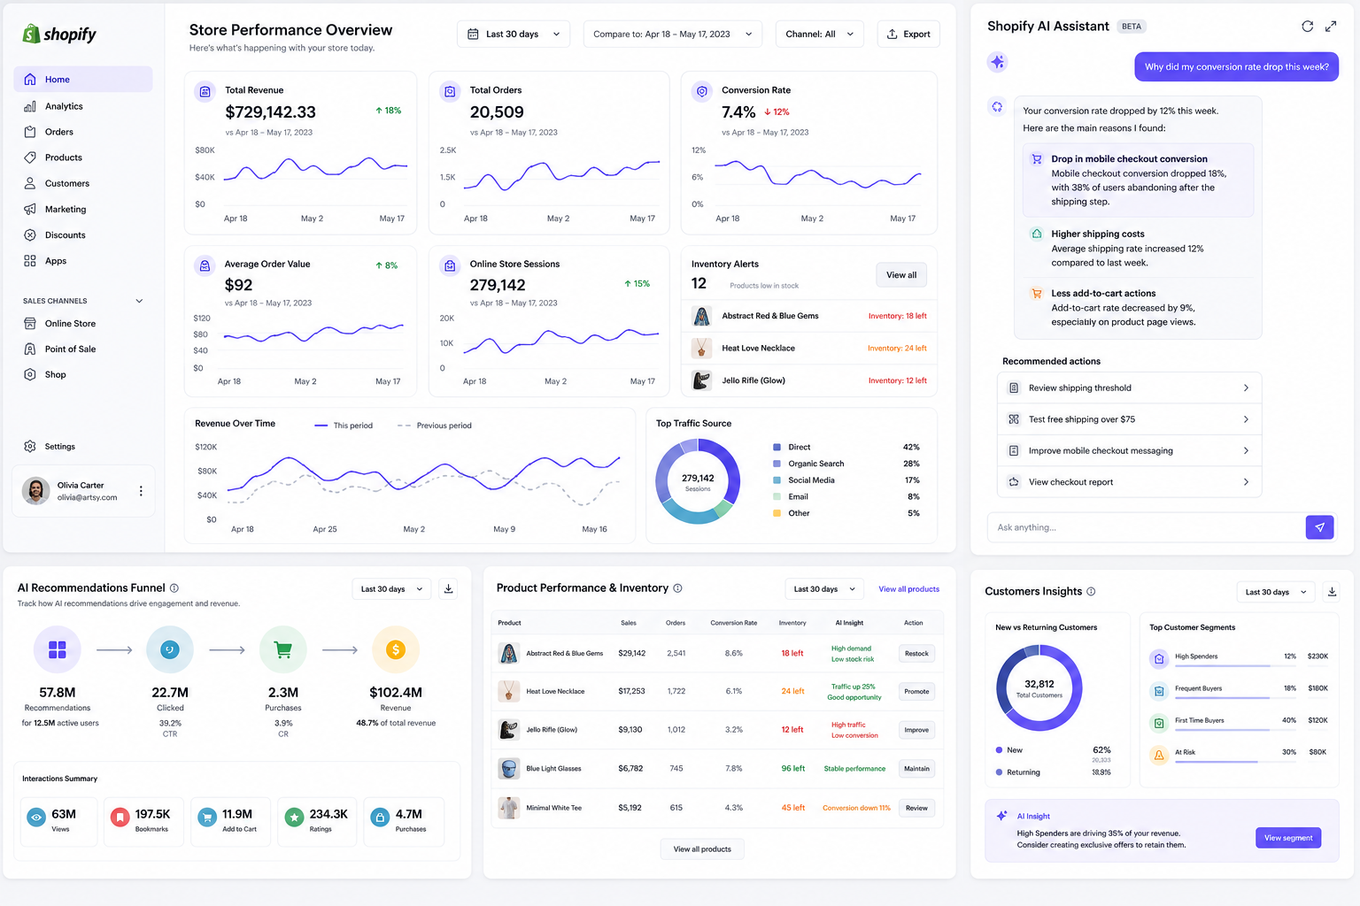Screen dimensions: 1360x906
Task: Click Olivia Carter profile avatar
Action: point(35,491)
